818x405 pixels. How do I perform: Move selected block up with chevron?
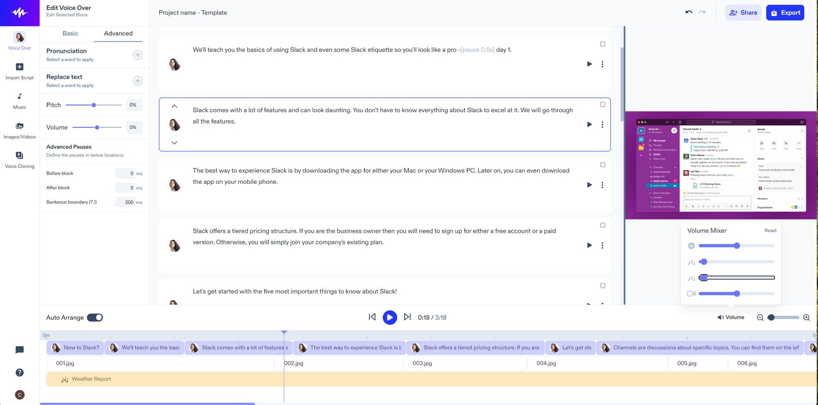[x=174, y=106]
